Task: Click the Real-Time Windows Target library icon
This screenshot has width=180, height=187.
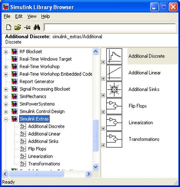Action: pos(14,59)
